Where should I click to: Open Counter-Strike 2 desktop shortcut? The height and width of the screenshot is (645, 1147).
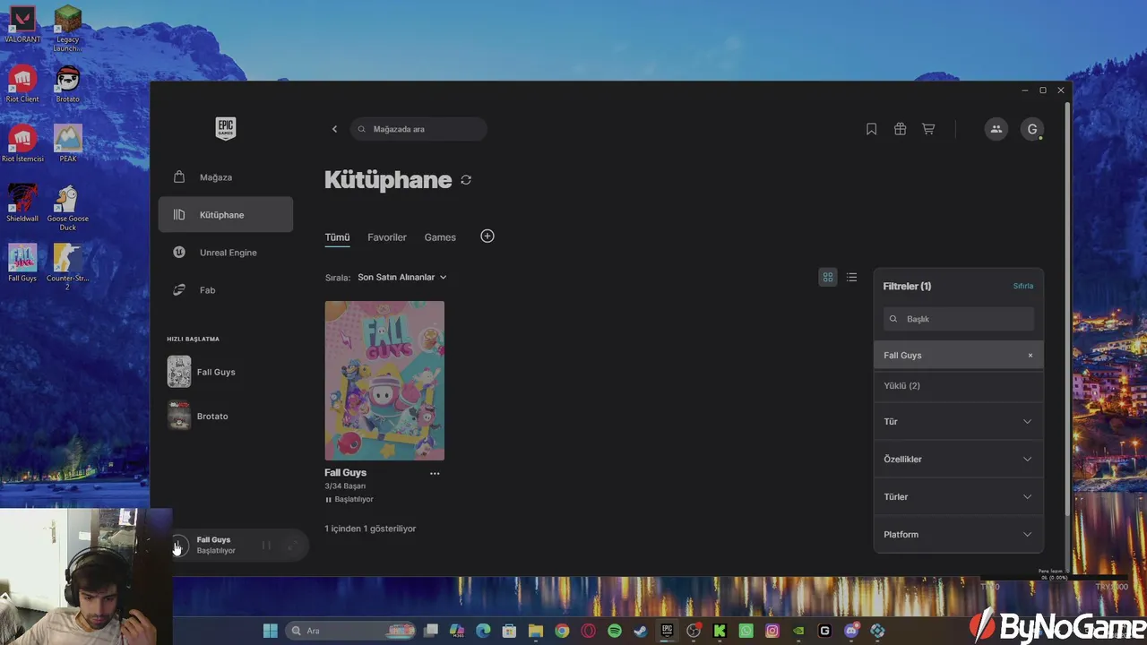(x=68, y=268)
